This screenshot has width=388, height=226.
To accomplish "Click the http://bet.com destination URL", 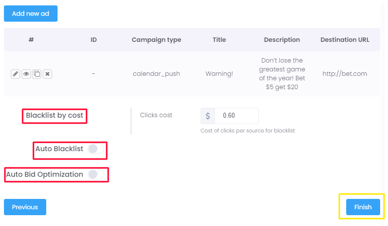I will tap(345, 74).
